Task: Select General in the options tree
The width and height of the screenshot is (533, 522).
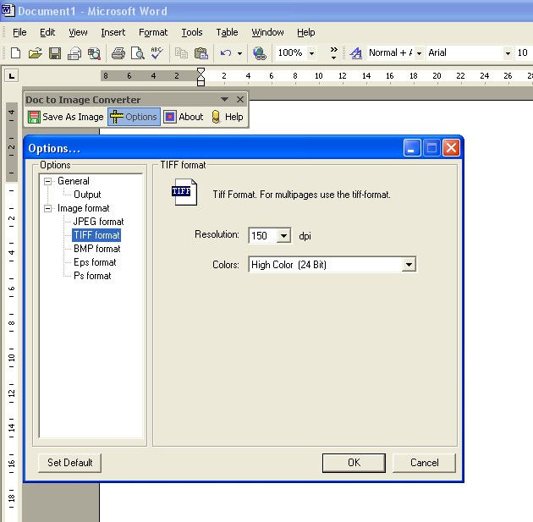Action: [74, 181]
